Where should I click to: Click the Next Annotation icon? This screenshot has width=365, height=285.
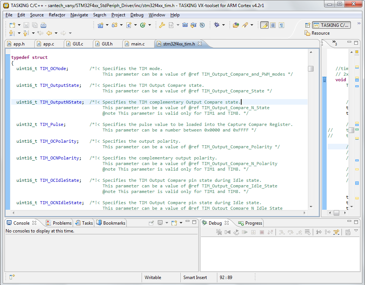[12, 33]
